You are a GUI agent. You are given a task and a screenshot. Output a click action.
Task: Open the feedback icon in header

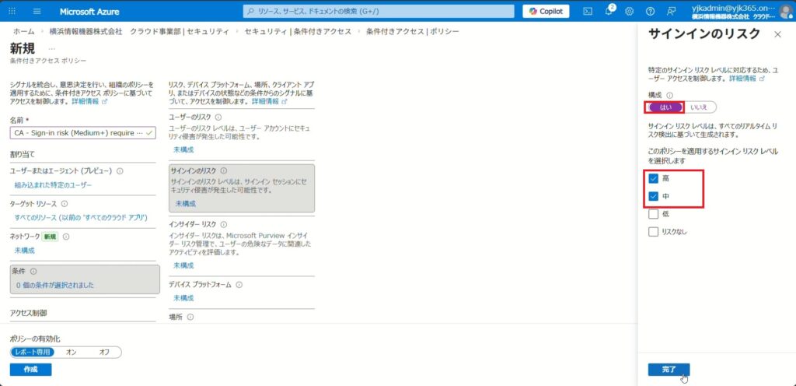pos(671,11)
